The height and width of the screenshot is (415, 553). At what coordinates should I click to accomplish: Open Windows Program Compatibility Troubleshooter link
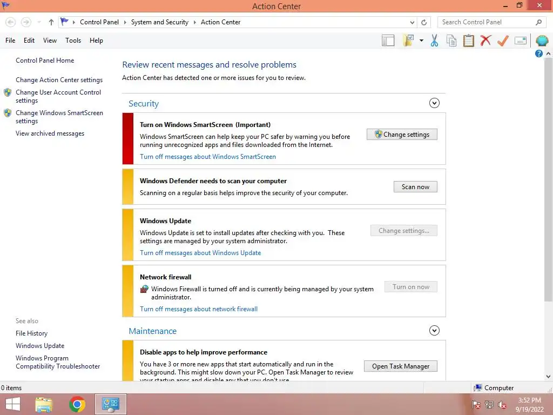58,363
